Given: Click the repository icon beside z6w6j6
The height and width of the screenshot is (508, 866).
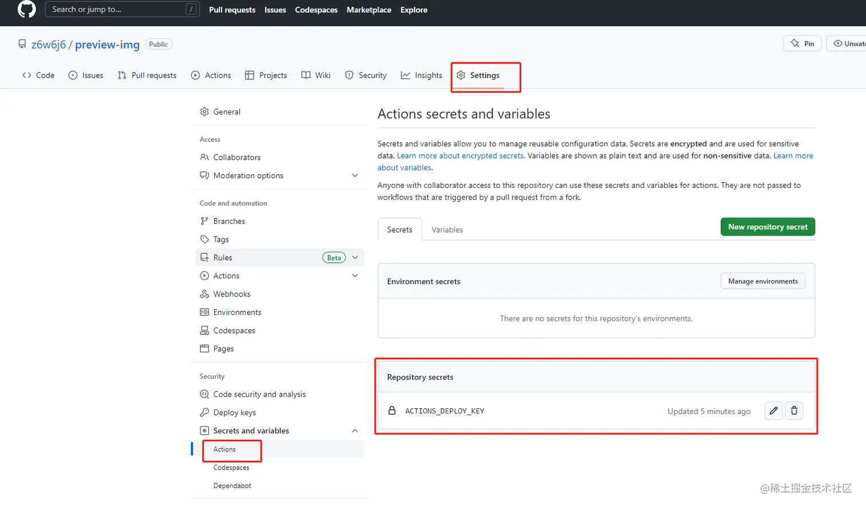Looking at the screenshot, I should (x=22, y=44).
